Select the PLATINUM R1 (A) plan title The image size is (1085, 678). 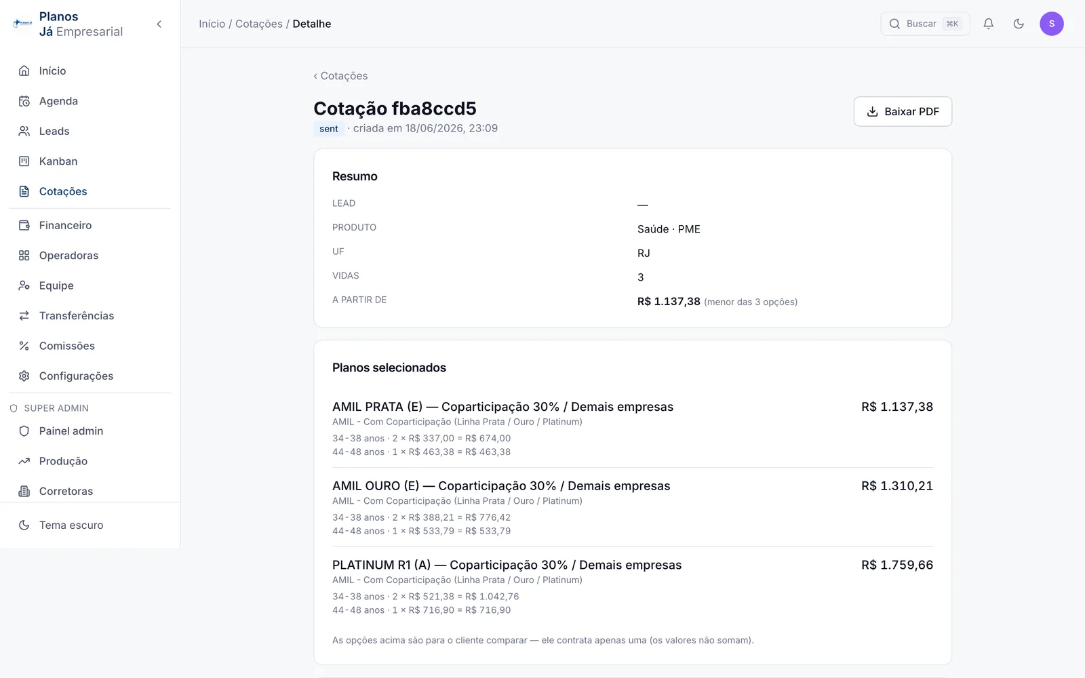[x=507, y=565]
